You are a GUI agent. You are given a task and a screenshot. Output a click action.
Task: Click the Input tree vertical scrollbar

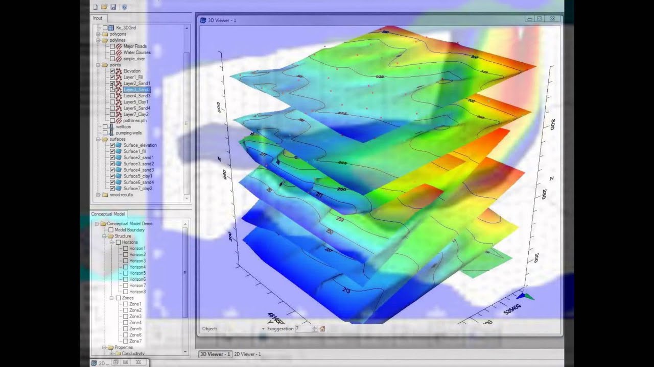point(186,112)
